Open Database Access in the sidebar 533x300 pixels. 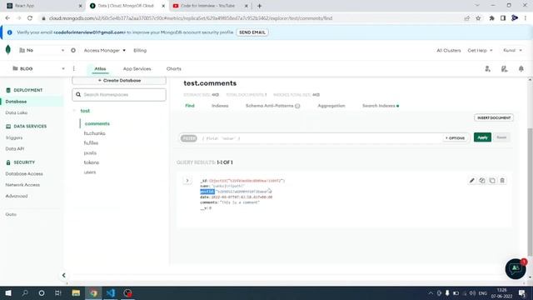(24, 174)
